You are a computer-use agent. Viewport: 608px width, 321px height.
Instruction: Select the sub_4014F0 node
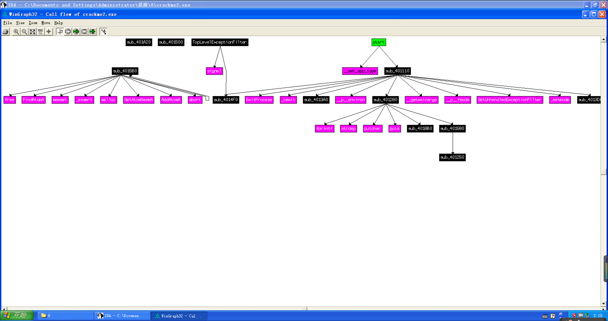pos(226,100)
